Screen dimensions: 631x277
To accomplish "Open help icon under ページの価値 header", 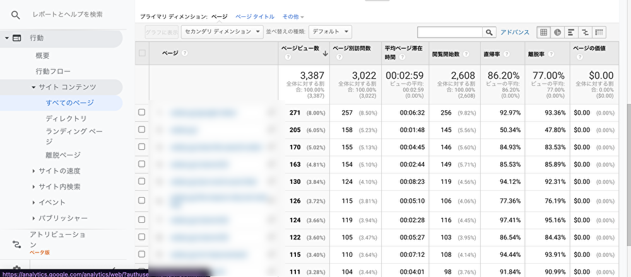I will (x=579, y=57).
